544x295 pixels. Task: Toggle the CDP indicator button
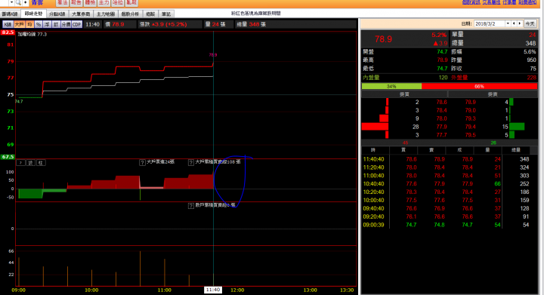(x=76, y=24)
